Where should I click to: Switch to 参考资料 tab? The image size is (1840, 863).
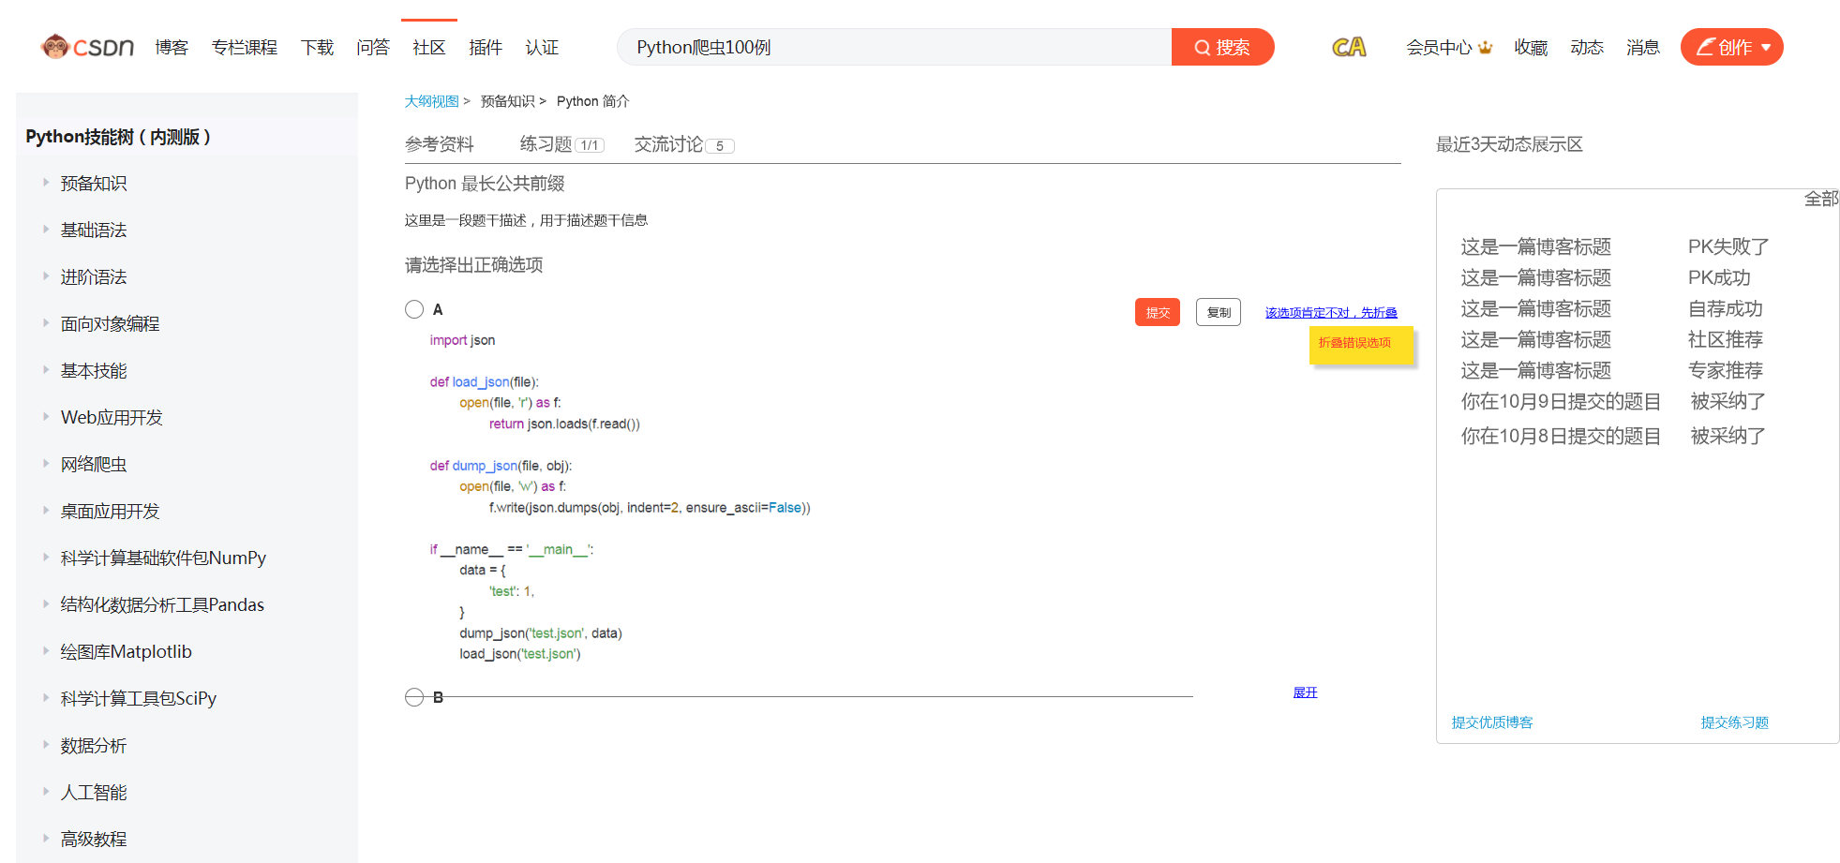tap(439, 144)
